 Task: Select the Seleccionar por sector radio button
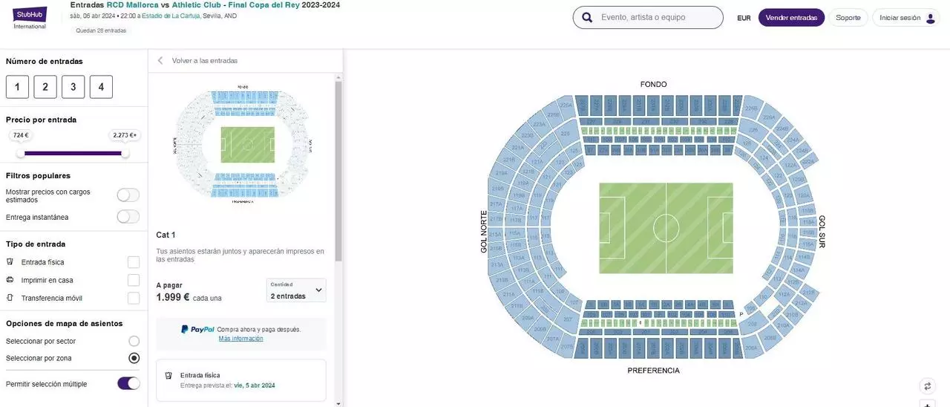coord(134,341)
